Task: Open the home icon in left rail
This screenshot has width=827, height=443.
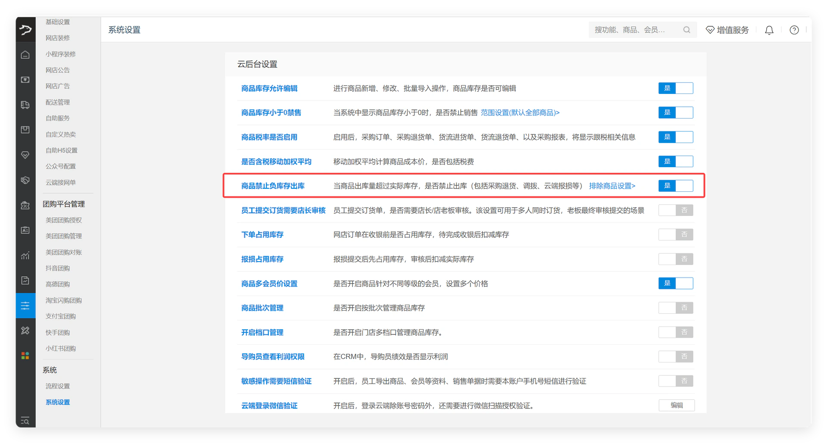Action: (x=25, y=55)
